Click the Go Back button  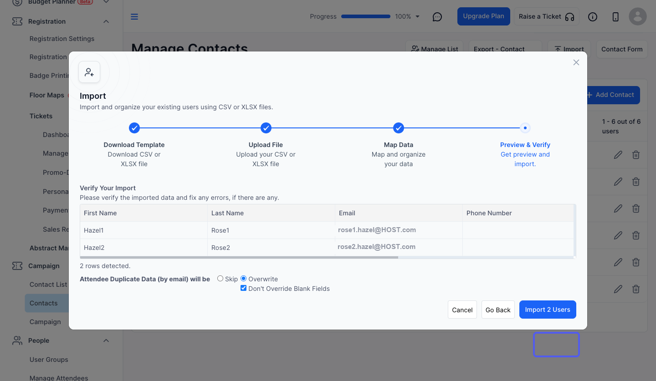coord(498,310)
